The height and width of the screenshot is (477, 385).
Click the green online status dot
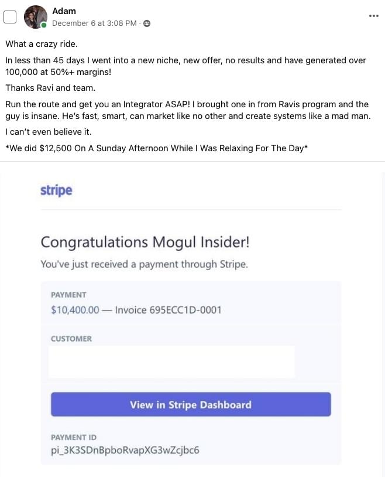coord(44,25)
